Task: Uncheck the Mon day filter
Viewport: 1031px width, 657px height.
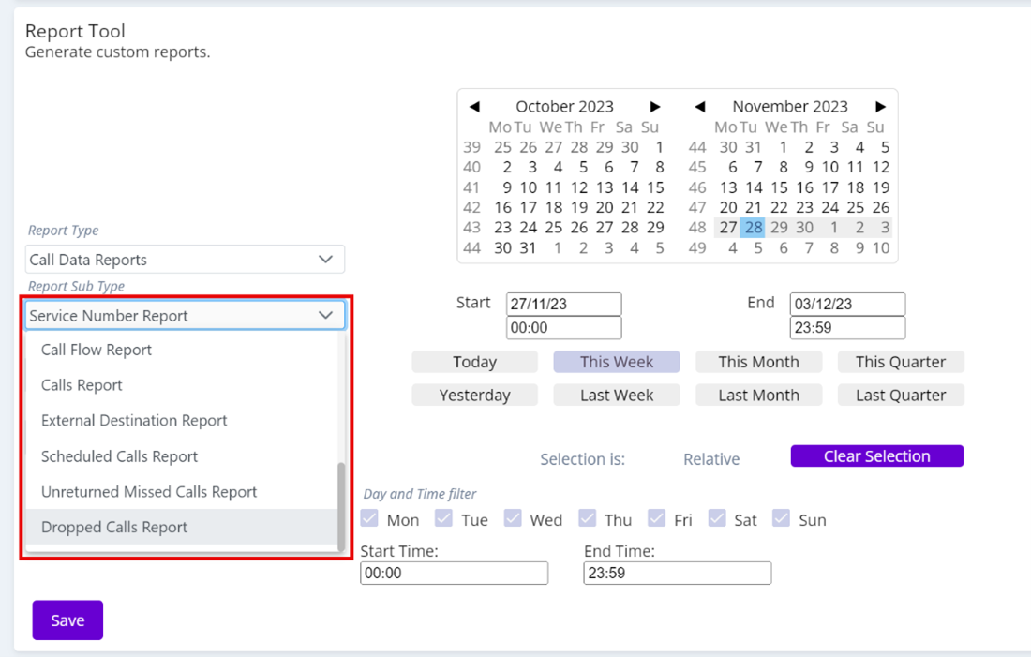Action: pos(369,516)
